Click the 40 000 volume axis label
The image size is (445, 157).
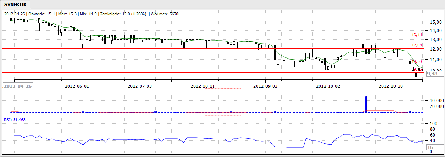coord(434,100)
